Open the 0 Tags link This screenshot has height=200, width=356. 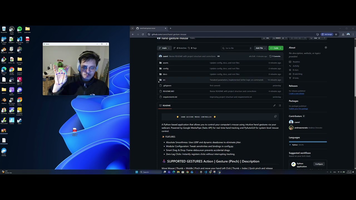tap(192, 48)
